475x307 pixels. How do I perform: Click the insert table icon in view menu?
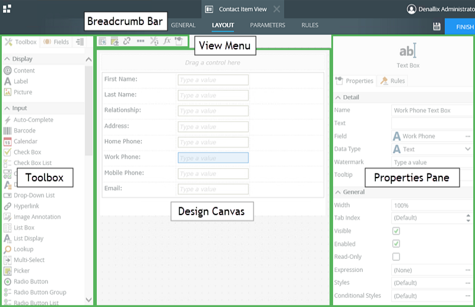pos(102,41)
